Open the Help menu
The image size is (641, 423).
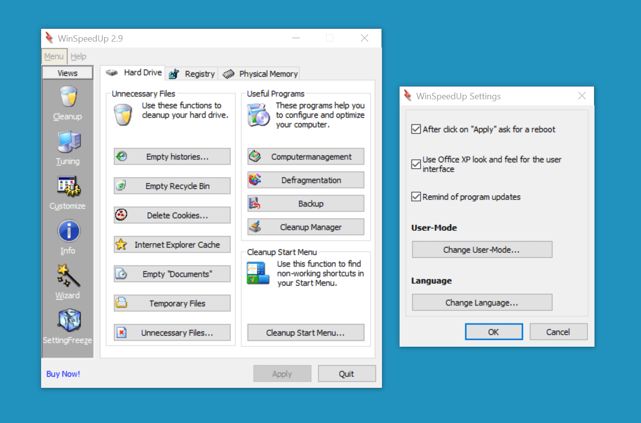coord(78,56)
